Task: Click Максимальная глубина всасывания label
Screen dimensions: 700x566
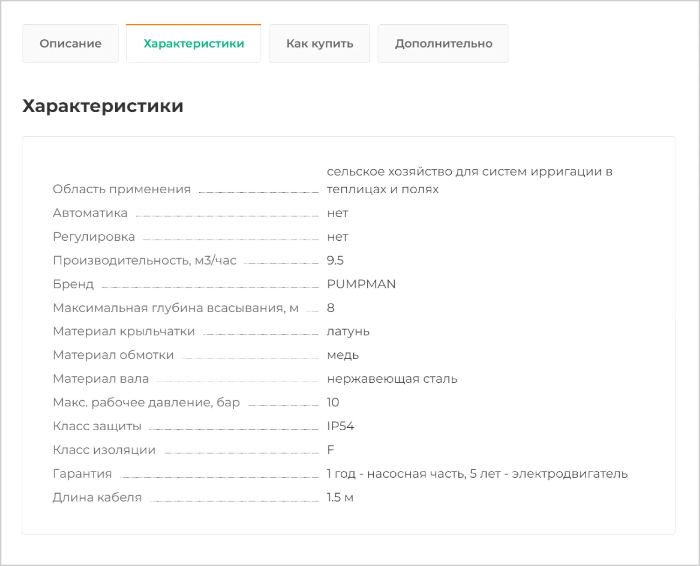Action: tap(175, 308)
